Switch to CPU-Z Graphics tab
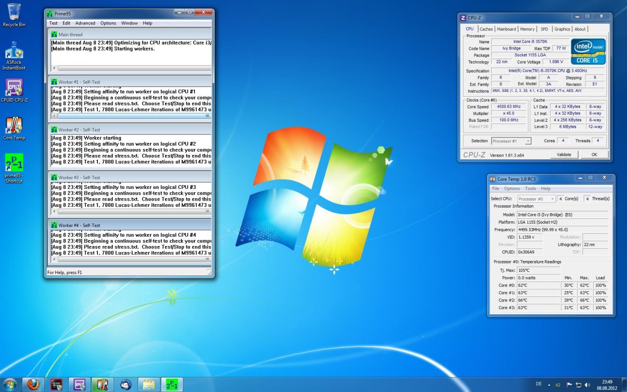The width and height of the screenshot is (627, 392). (x=562, y=29)
